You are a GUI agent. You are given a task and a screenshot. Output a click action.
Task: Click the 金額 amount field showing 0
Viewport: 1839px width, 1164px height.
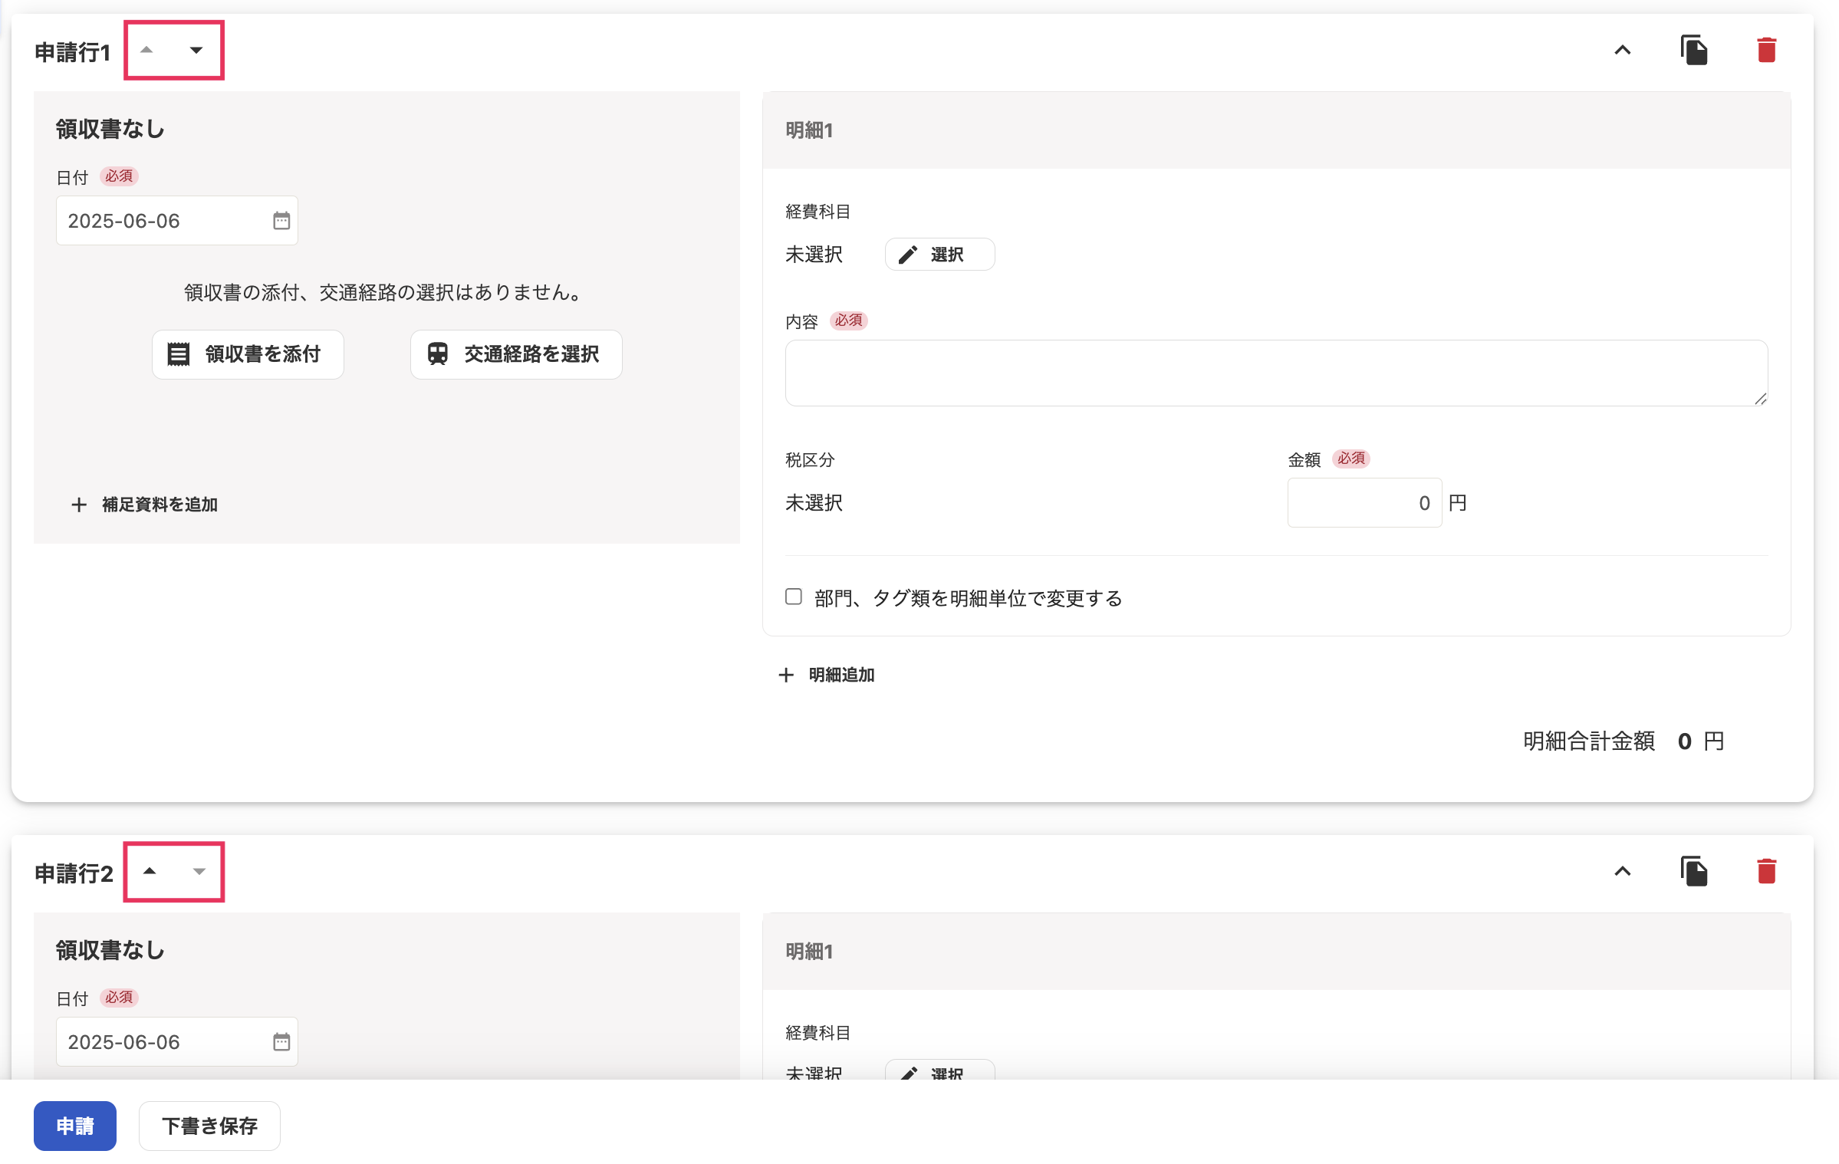(1365, 503)
